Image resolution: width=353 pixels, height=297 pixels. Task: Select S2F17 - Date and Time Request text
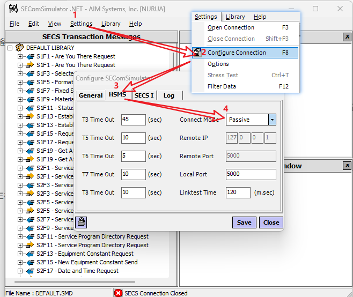click(77, 271)
